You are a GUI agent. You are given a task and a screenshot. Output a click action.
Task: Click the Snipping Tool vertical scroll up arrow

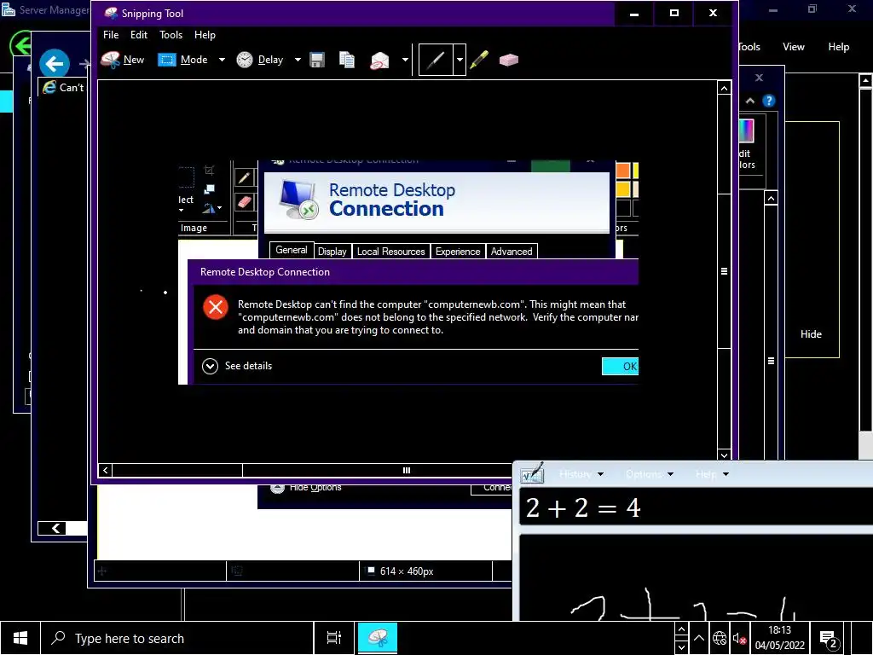tap(724, 88)
